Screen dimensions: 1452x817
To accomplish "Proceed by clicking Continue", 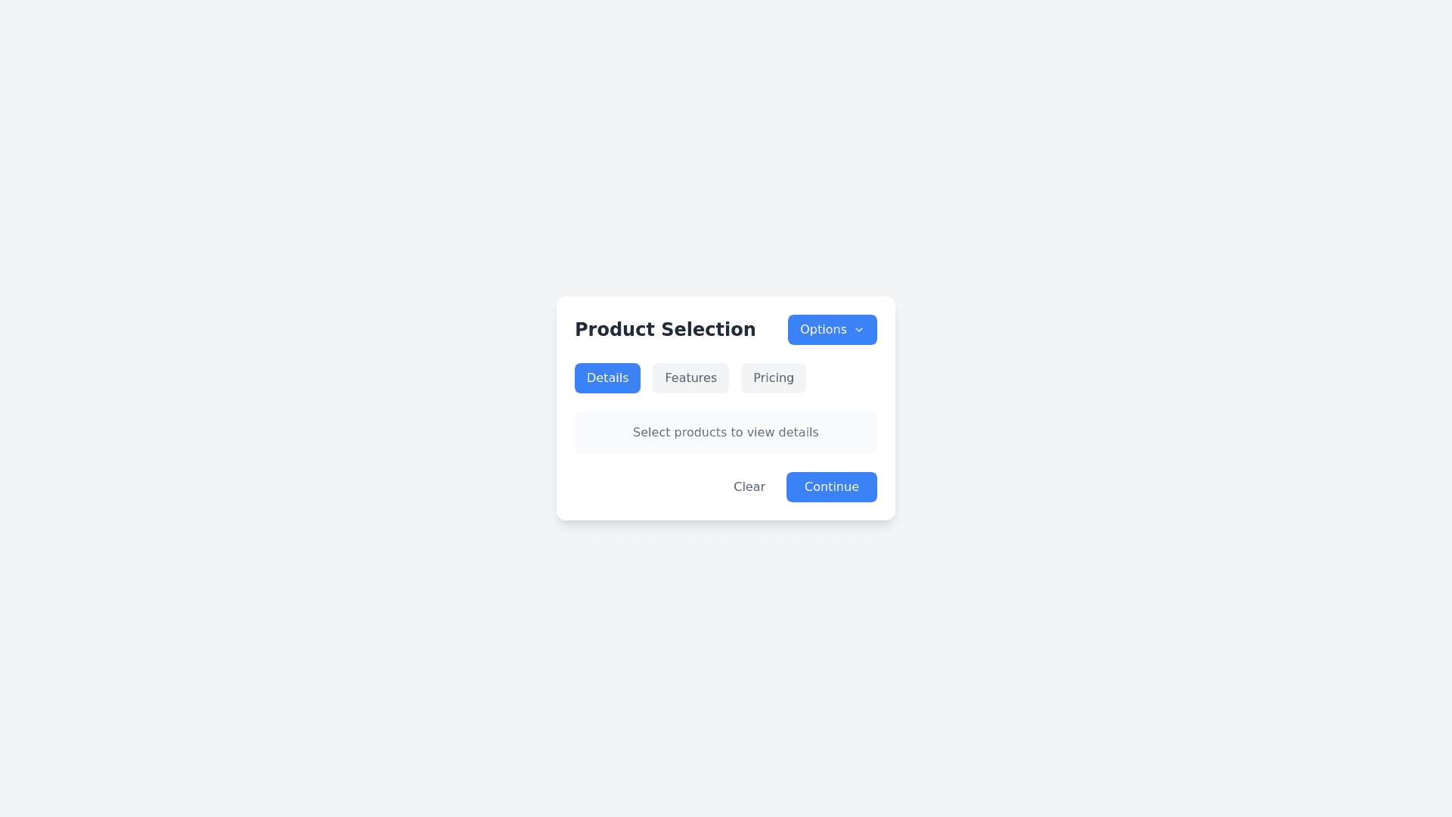I will pyautogui.click(x=831, y=487).
